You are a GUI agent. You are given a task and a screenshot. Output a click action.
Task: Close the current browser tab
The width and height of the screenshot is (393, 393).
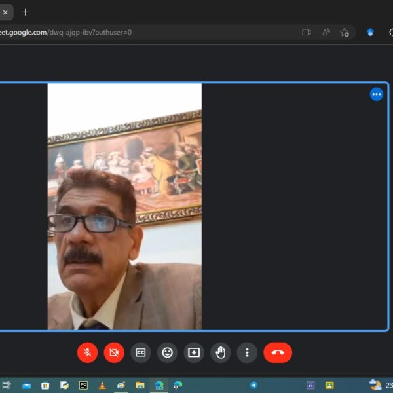pos(5,12)
